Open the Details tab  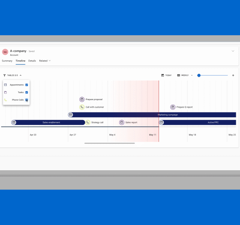pyautogui.click(x=32, y=61)
